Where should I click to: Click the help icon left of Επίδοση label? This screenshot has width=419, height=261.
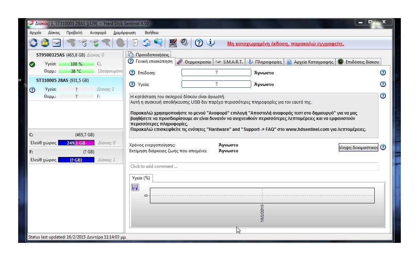tap(132, 72)
